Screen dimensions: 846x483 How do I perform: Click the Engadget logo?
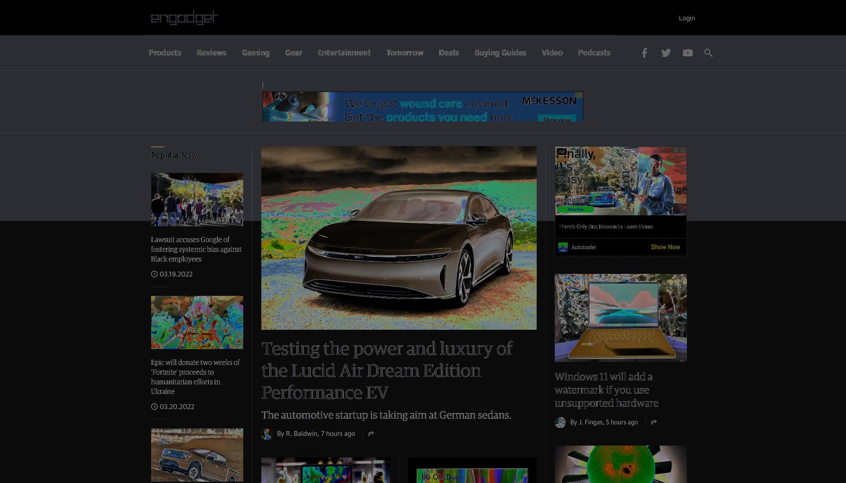click(184, 18)
